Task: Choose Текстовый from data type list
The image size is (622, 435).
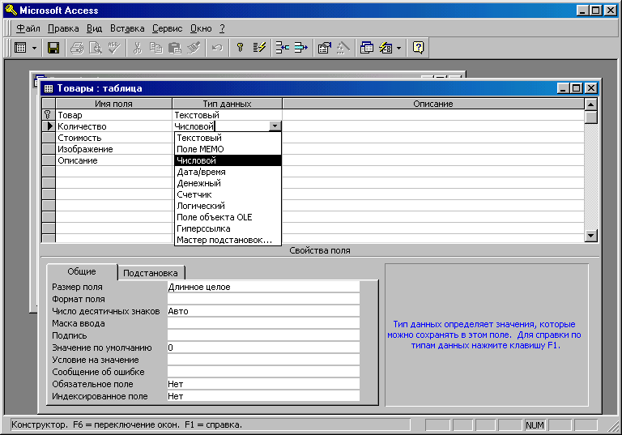Action: click(228, 138)
